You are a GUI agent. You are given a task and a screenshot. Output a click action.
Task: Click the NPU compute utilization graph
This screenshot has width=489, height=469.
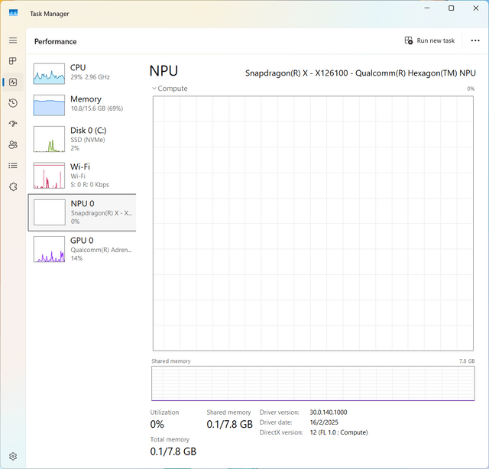coord(313,223)
